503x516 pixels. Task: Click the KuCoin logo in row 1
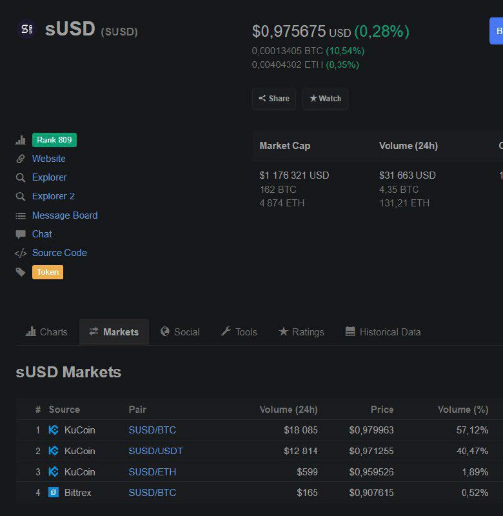(54, 430)
